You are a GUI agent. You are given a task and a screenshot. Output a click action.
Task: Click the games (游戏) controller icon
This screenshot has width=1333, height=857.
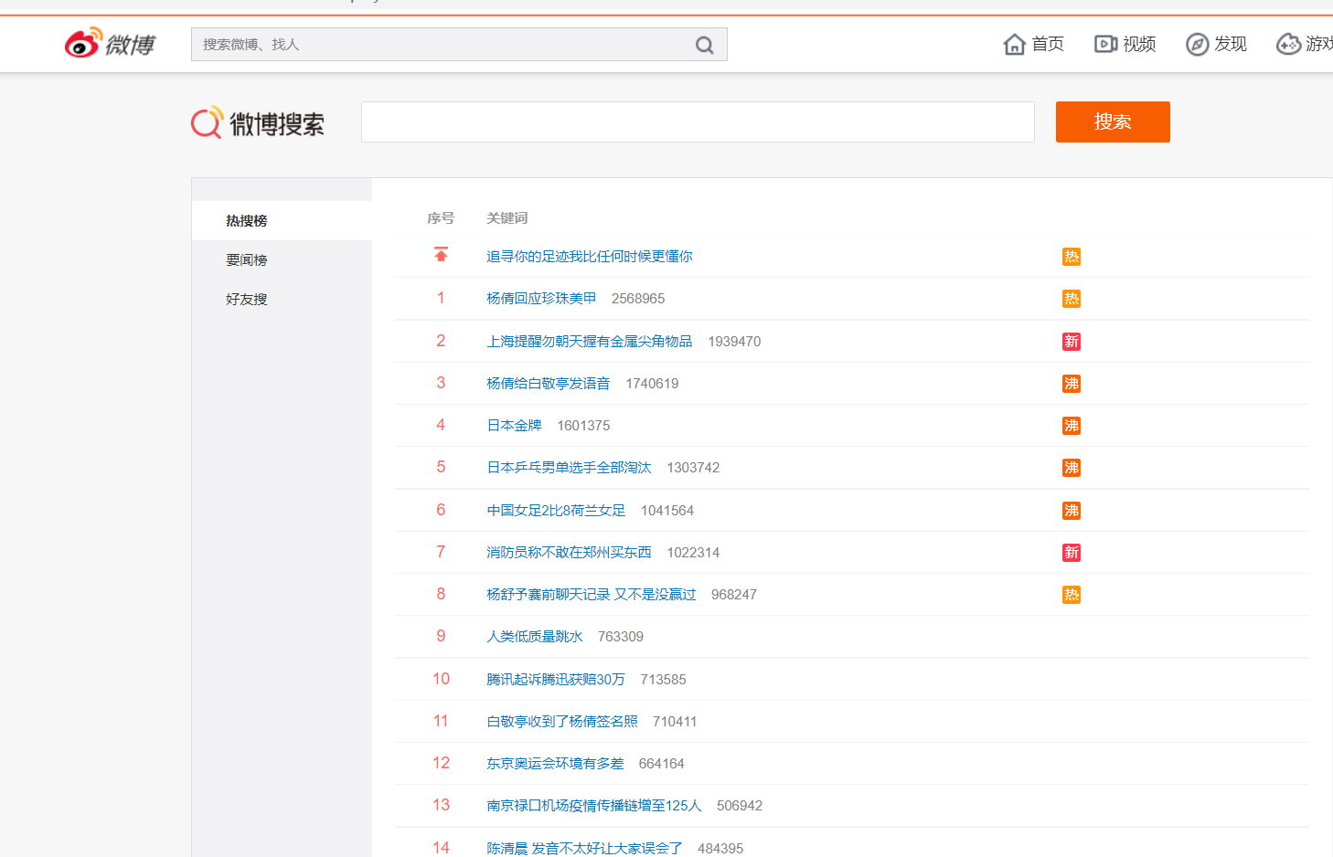(x=1288, y=44)
